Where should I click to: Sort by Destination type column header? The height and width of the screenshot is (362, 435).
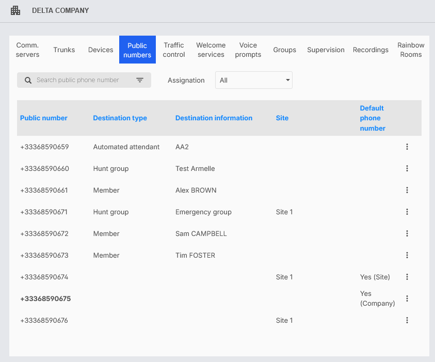coord(120,118)
